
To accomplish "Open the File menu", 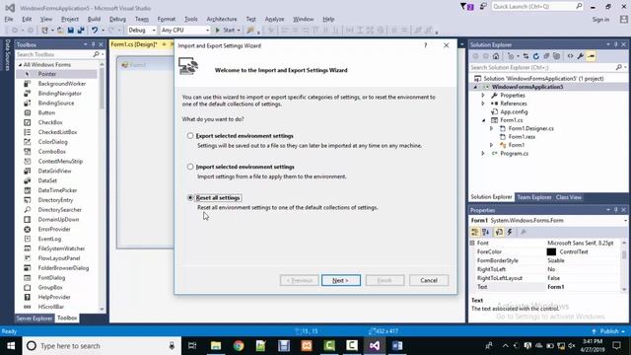I will tap(9, 19).
